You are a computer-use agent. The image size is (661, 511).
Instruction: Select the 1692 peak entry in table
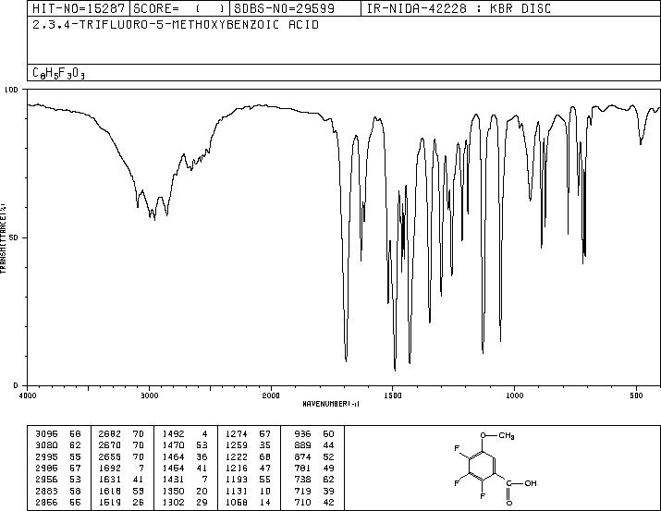tap(121, 468)
